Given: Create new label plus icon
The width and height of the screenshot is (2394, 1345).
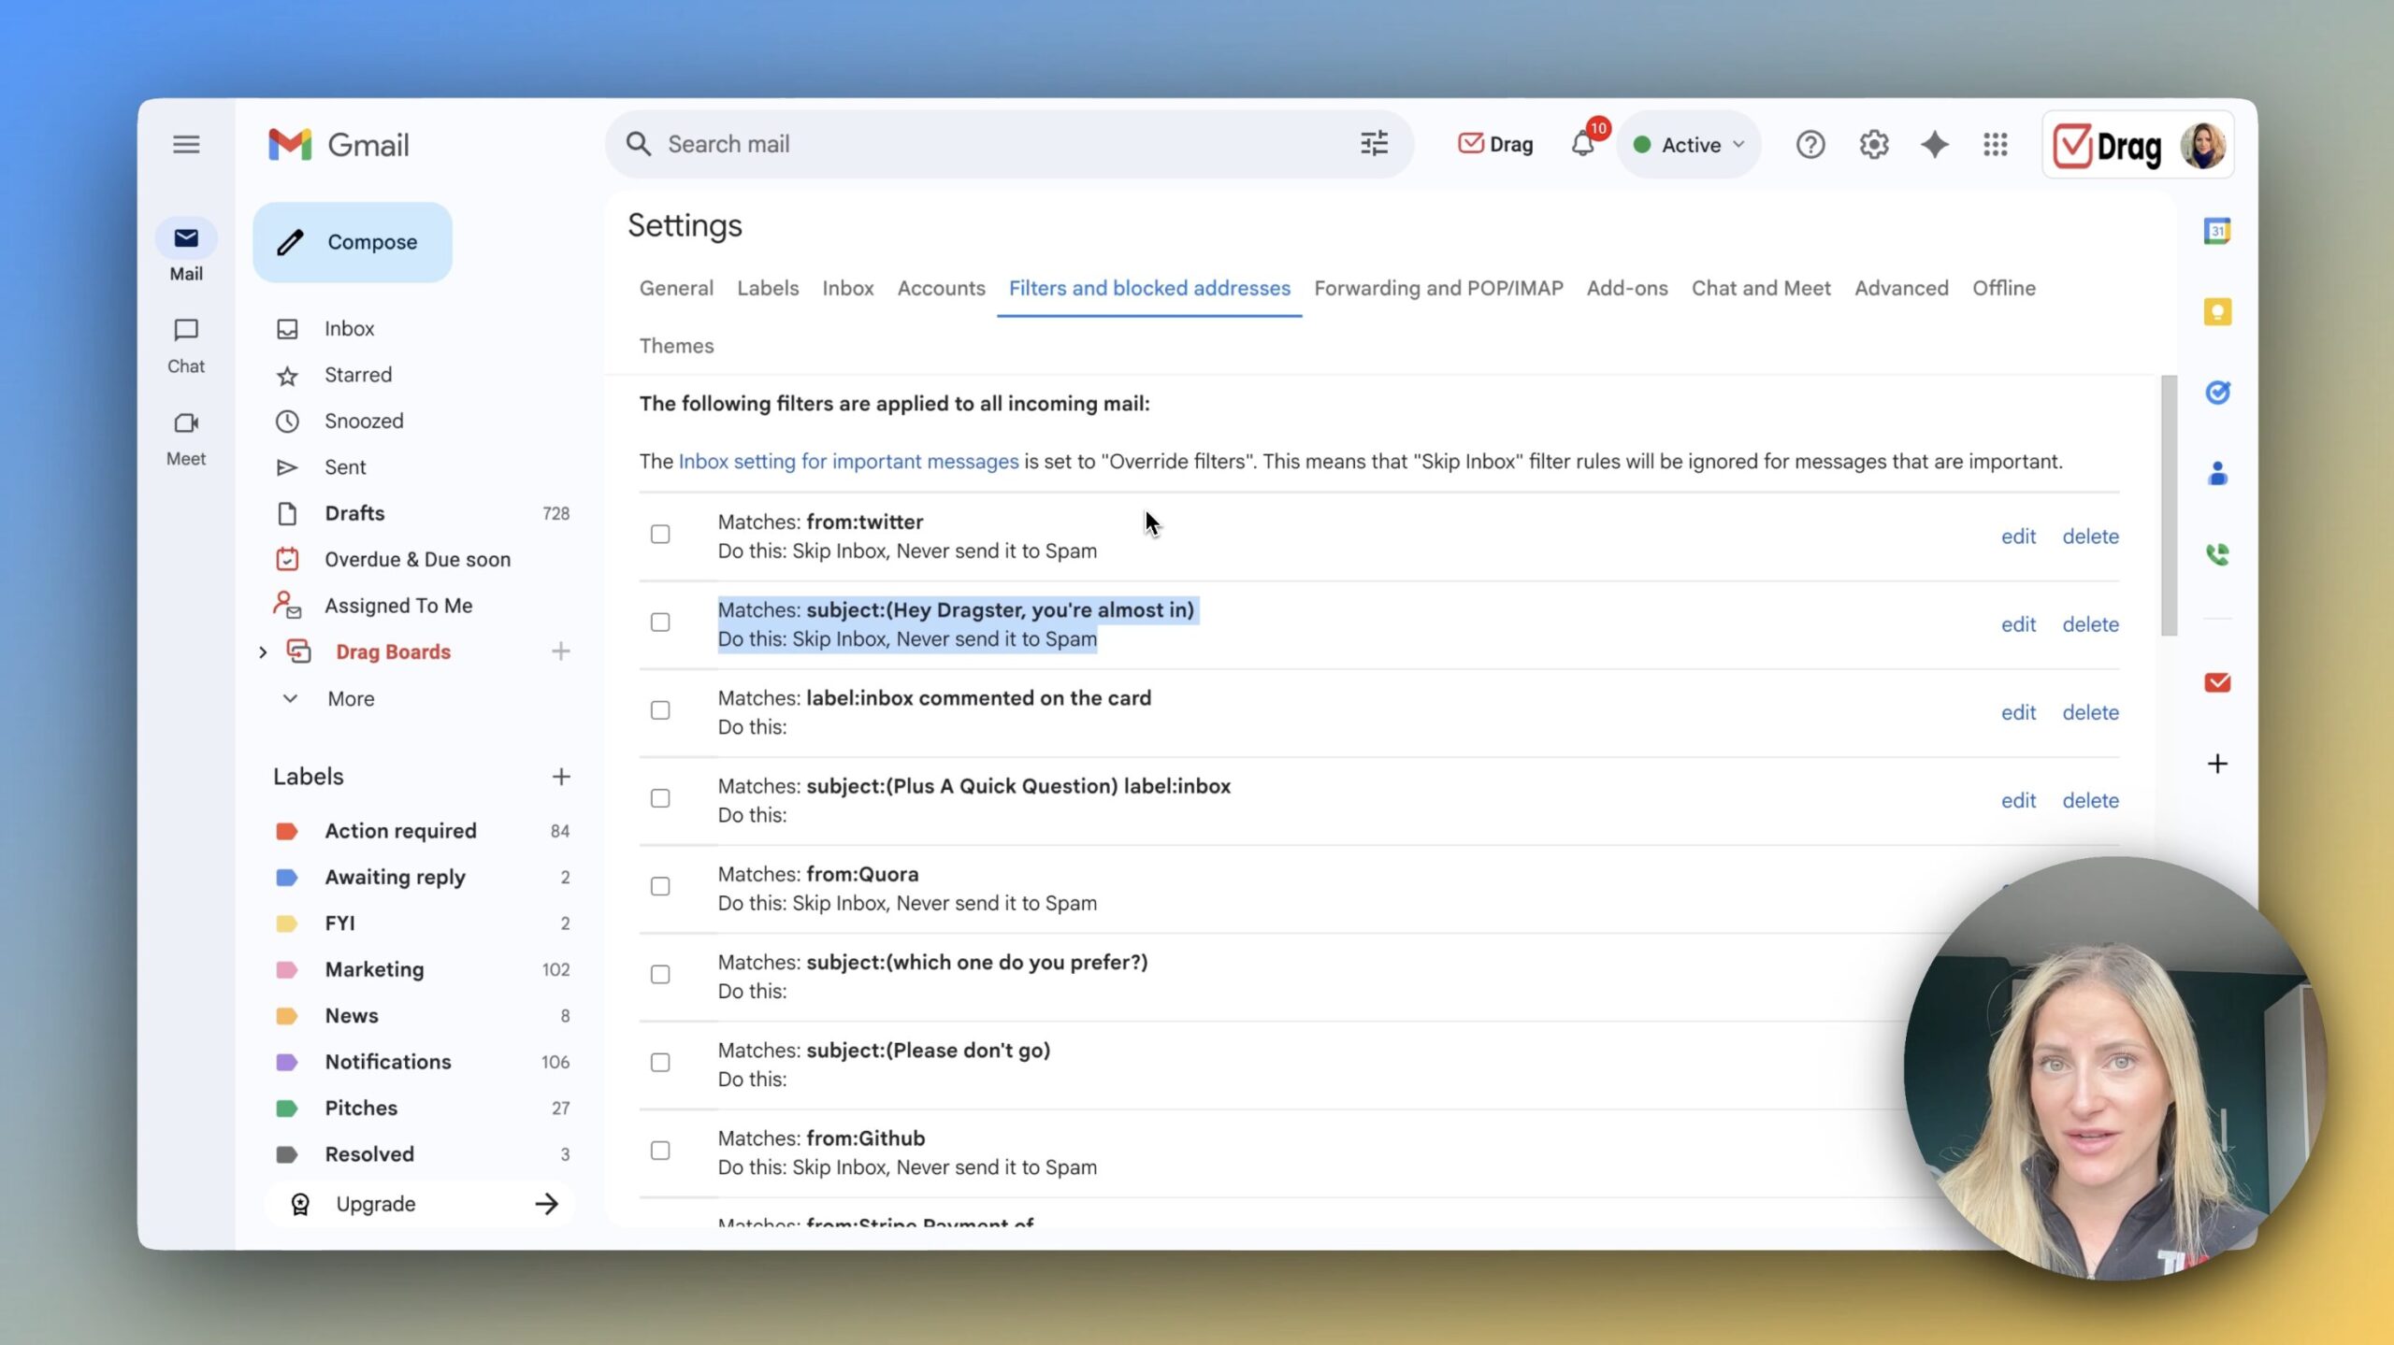Looking at the screenshot, I should click(x=561, y=777).
